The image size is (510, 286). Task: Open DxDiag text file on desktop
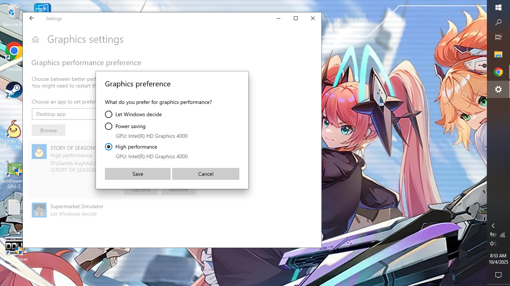click(14, 211)
